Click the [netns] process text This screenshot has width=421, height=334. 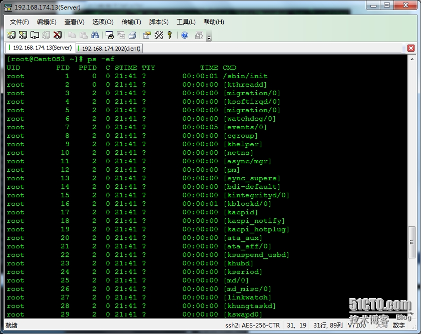(238, 153)
